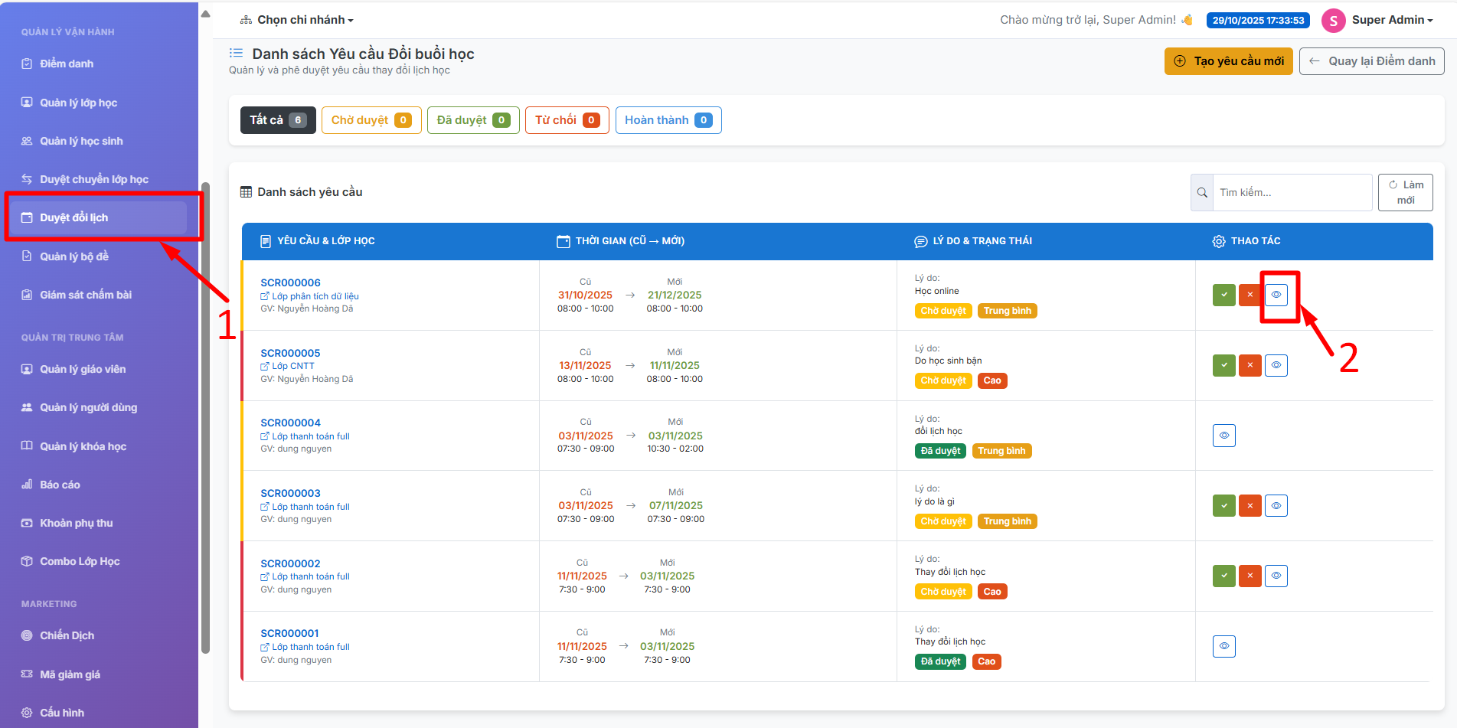Approve request SCR000003 with green checkmark

pos(1223,506)
